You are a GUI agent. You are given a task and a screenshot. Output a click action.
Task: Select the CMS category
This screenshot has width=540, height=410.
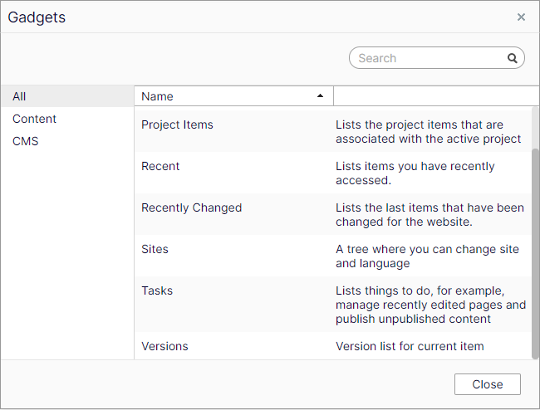click(x=26, y=141)
